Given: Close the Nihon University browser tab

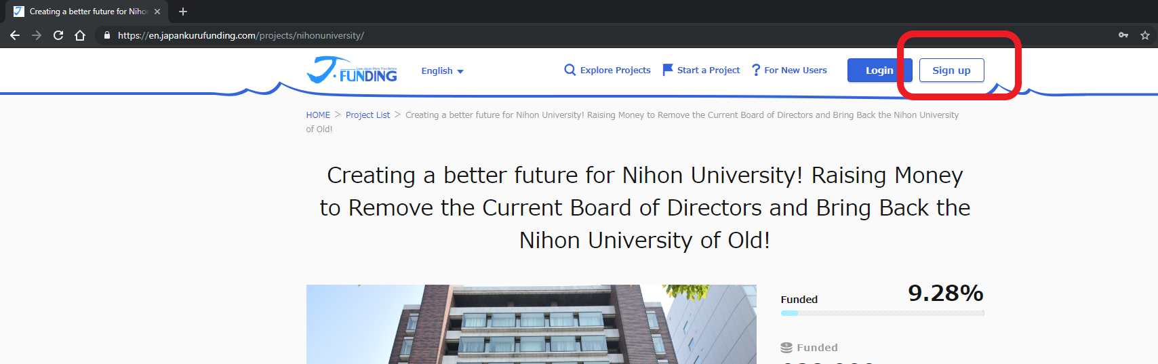Looking at the screenshot, I should pyautogui.click(x=157, y=12).
